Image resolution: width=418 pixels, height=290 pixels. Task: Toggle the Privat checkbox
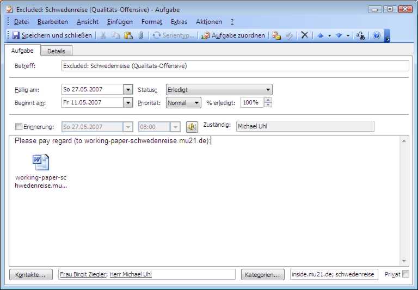[x=405, y=274]
